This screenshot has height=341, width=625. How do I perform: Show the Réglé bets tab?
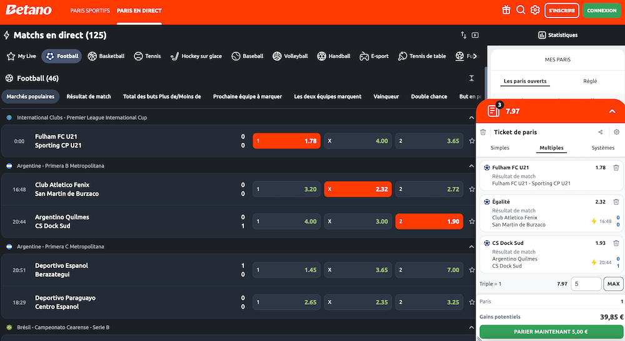point(590,81)
